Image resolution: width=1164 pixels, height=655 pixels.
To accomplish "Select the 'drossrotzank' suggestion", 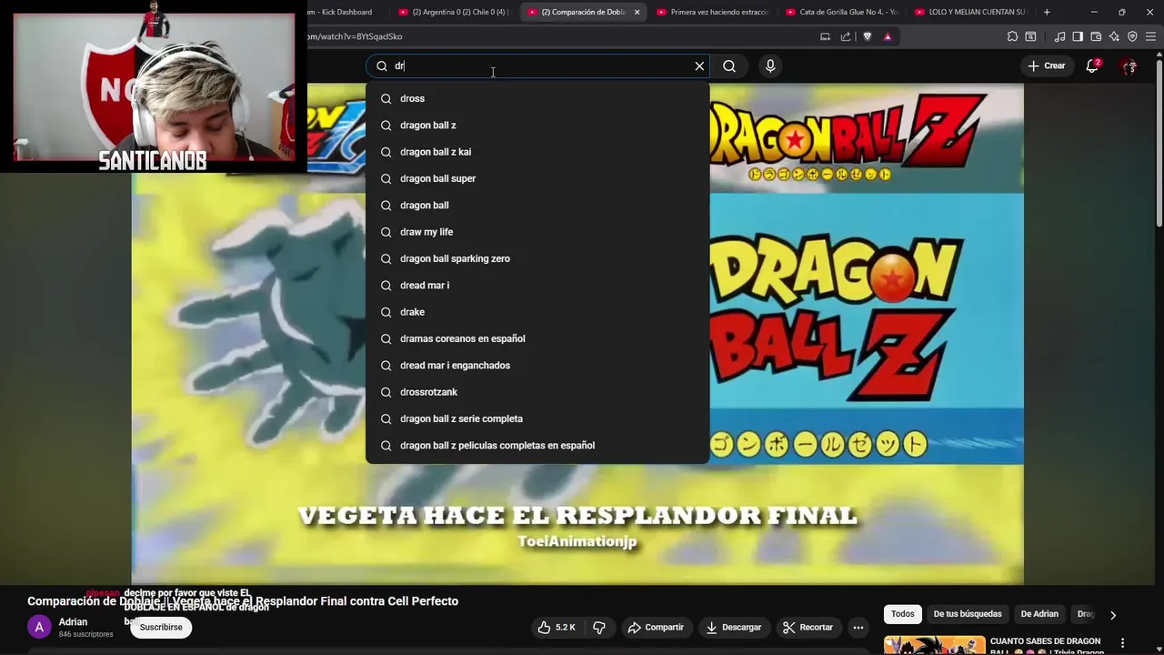I will (x=537, y=392).
